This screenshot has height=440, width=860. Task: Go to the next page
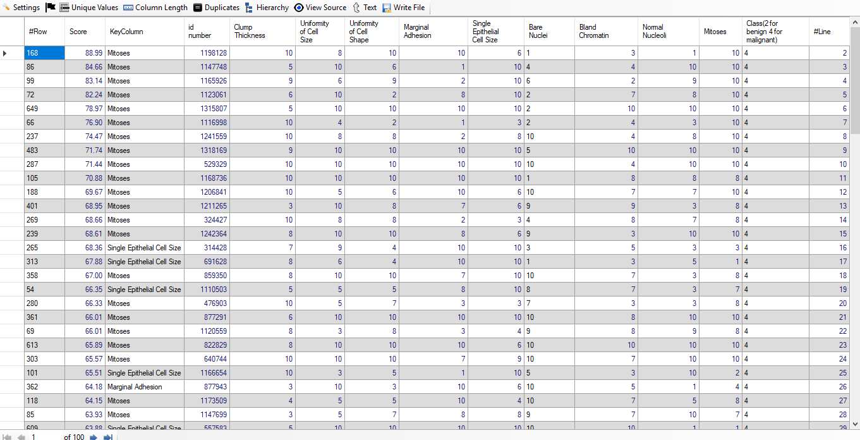[94, 437]
